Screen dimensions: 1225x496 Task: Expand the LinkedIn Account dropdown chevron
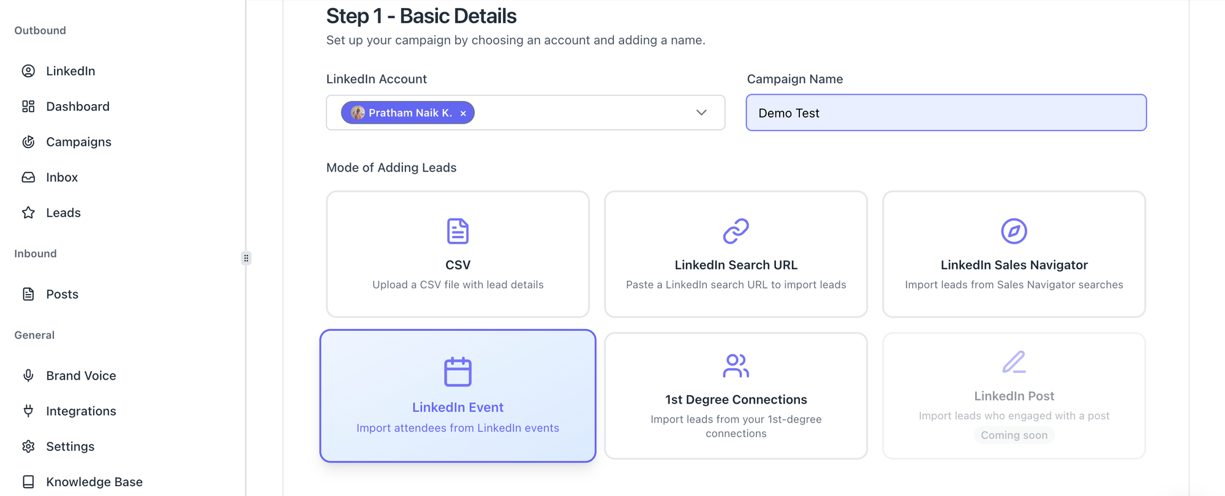701,113
